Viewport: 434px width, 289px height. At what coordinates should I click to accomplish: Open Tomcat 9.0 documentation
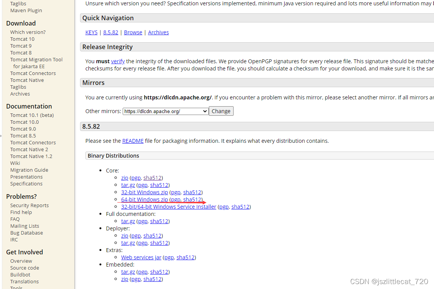tap(23, 129)
